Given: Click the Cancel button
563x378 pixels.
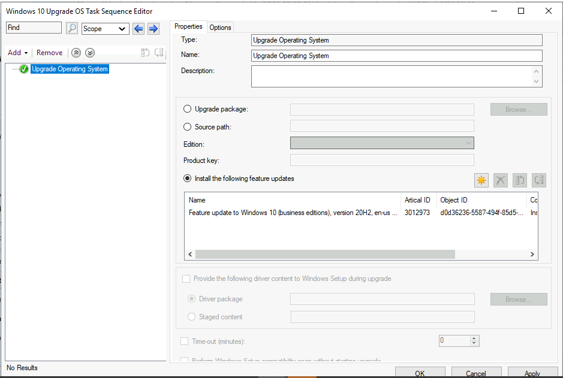Looking at the screenshot, I should coord(476,373).
